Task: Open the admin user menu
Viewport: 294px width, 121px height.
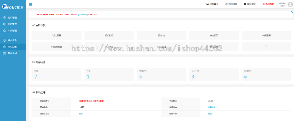Action: click(282, 4)
